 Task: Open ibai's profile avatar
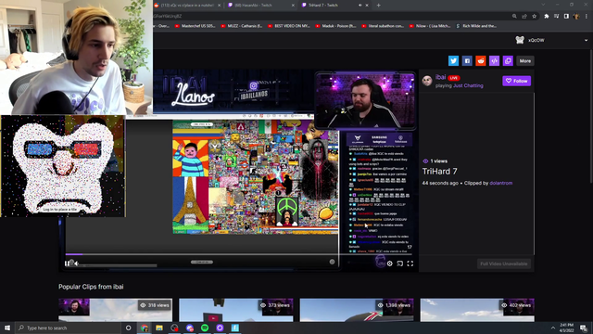pyautogui.click(x=427, y=81)
